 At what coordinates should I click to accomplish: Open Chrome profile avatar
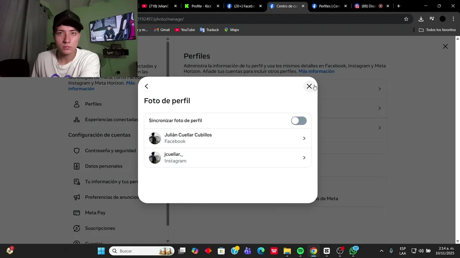pyautogui.click(x=443, y=19)
